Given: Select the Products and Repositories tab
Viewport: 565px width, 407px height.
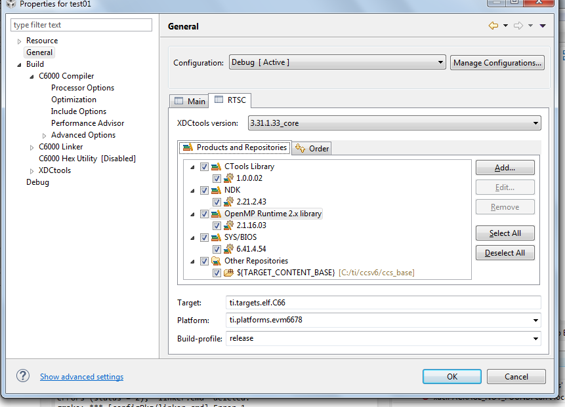Looking at the screenshot, I should (x=235, y=147).
